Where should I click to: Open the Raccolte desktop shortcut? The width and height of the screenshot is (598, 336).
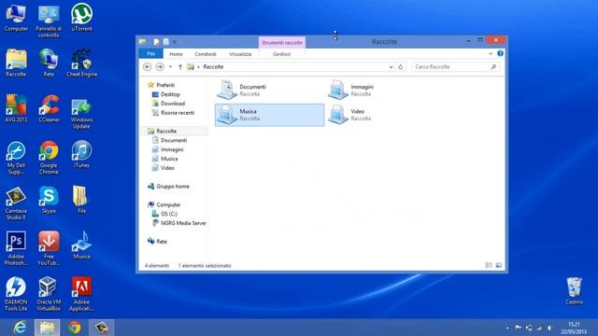(16, 63)
